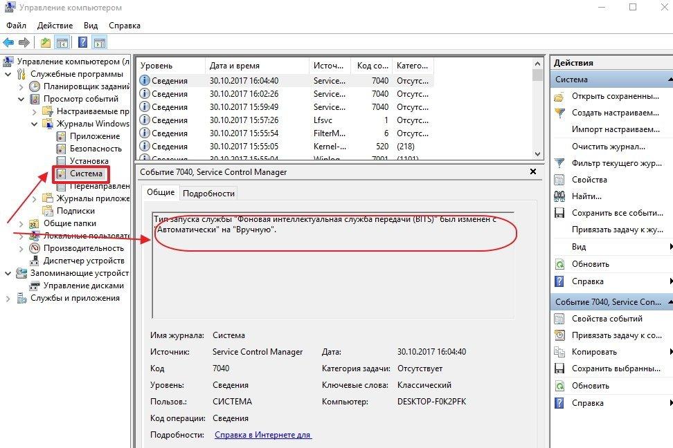
Task: Click the Приложение log icon in tree
Action: 61,136
